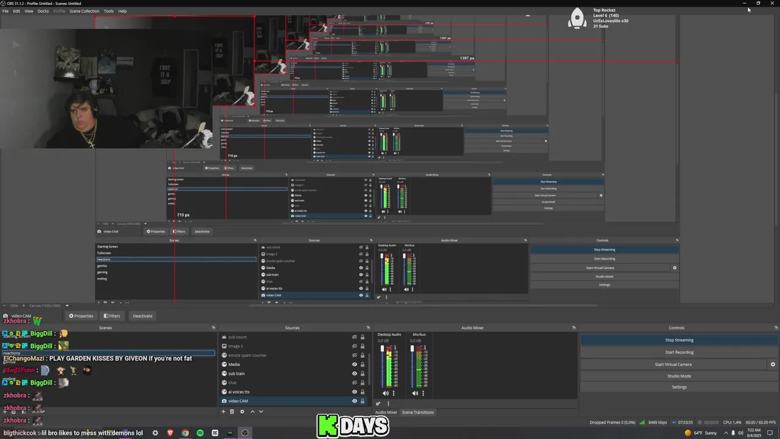Toggle lock on ai voices tts source

click(363, 392)
